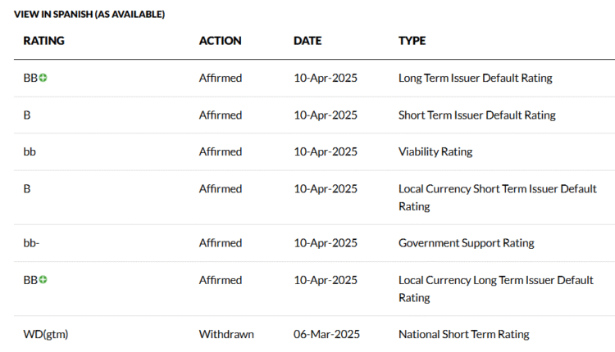Select Short Term Issuer Default Rating text
Screen dimensions: 615x352
(476, 115)
